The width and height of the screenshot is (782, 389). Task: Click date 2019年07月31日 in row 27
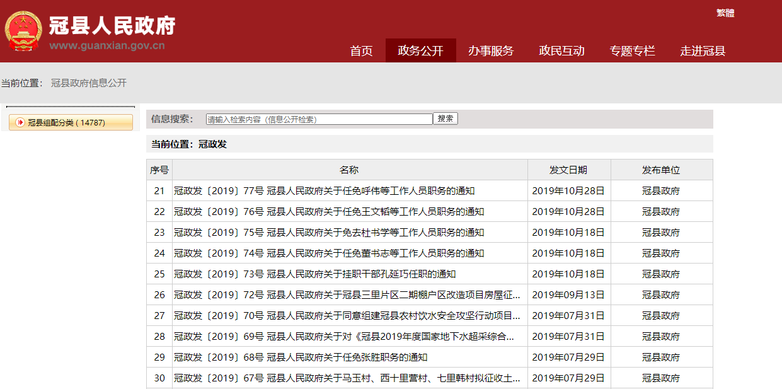(568, 315)
